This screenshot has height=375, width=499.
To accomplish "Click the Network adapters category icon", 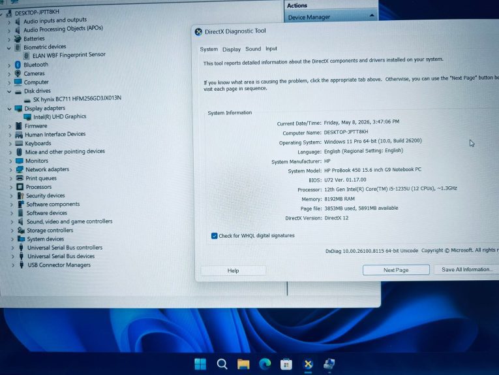I will coord(20,169).
